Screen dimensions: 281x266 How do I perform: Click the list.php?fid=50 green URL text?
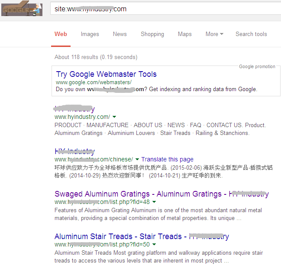tap(102, 244)
